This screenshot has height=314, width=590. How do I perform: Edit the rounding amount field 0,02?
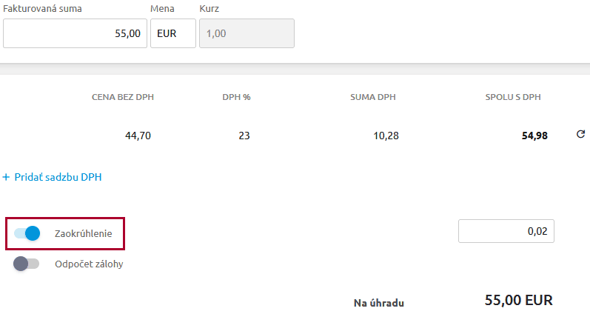click(506, 231)
